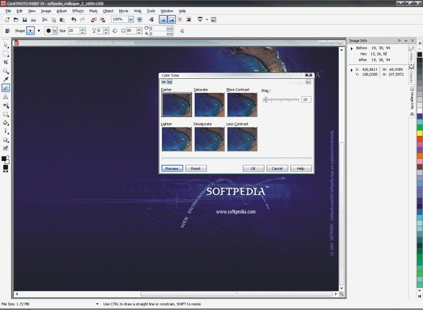Image resolution: width=423 pixels, height=310 pixels.
Task: Open application launcher dropdown arrow
Action: point(207,19)
